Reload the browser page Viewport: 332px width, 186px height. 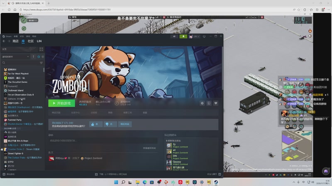(x=9, y=10)
